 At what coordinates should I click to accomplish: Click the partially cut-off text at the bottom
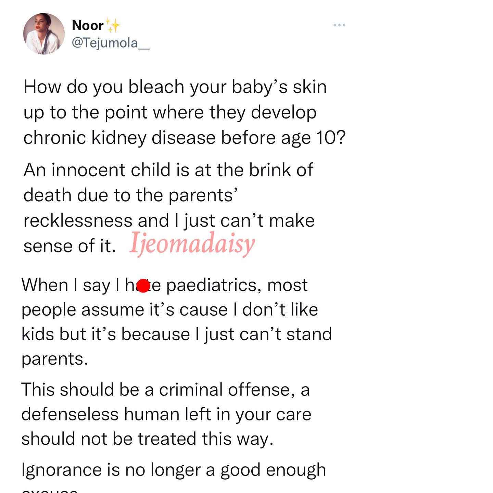click(x=50, y=490)
